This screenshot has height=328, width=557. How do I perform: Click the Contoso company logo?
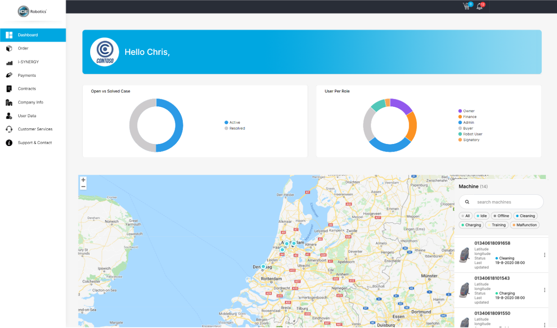coord(105,52)
